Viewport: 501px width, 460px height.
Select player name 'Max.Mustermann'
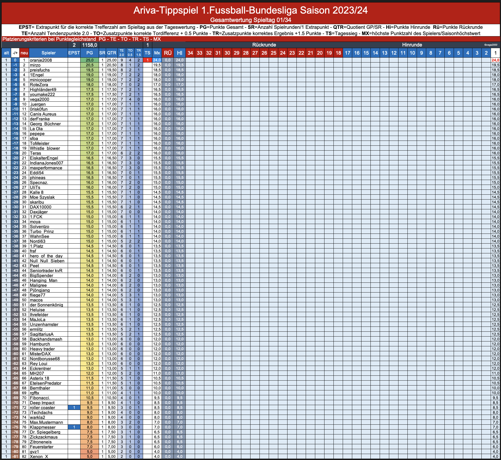click(46, 422)
